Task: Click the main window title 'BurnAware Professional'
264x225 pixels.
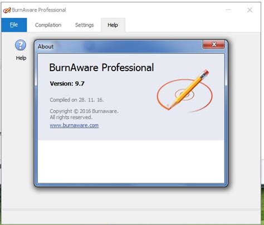Action: (39, 10)
